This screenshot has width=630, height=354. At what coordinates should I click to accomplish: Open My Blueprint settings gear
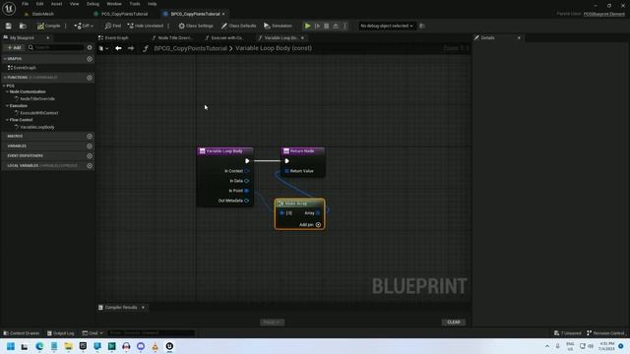coord(90,47)
